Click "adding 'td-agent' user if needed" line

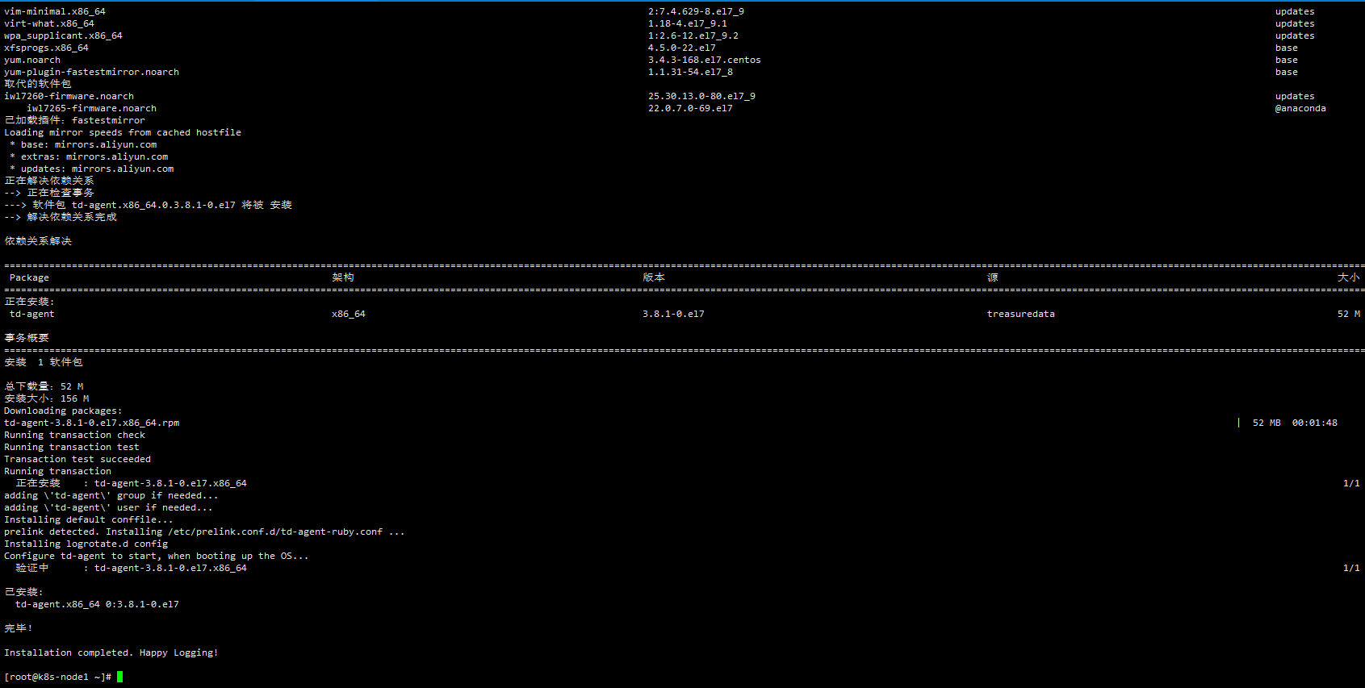pos(108,507)
